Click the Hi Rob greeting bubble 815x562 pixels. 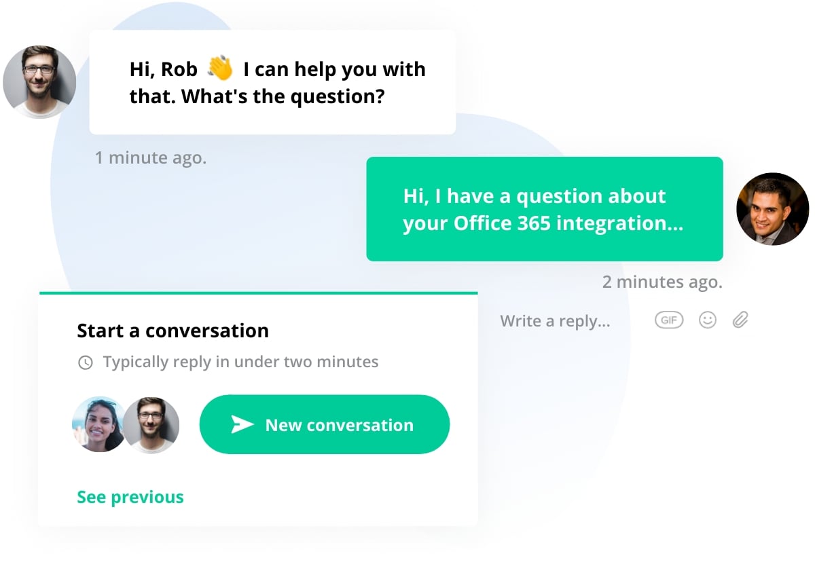point(272,81)
